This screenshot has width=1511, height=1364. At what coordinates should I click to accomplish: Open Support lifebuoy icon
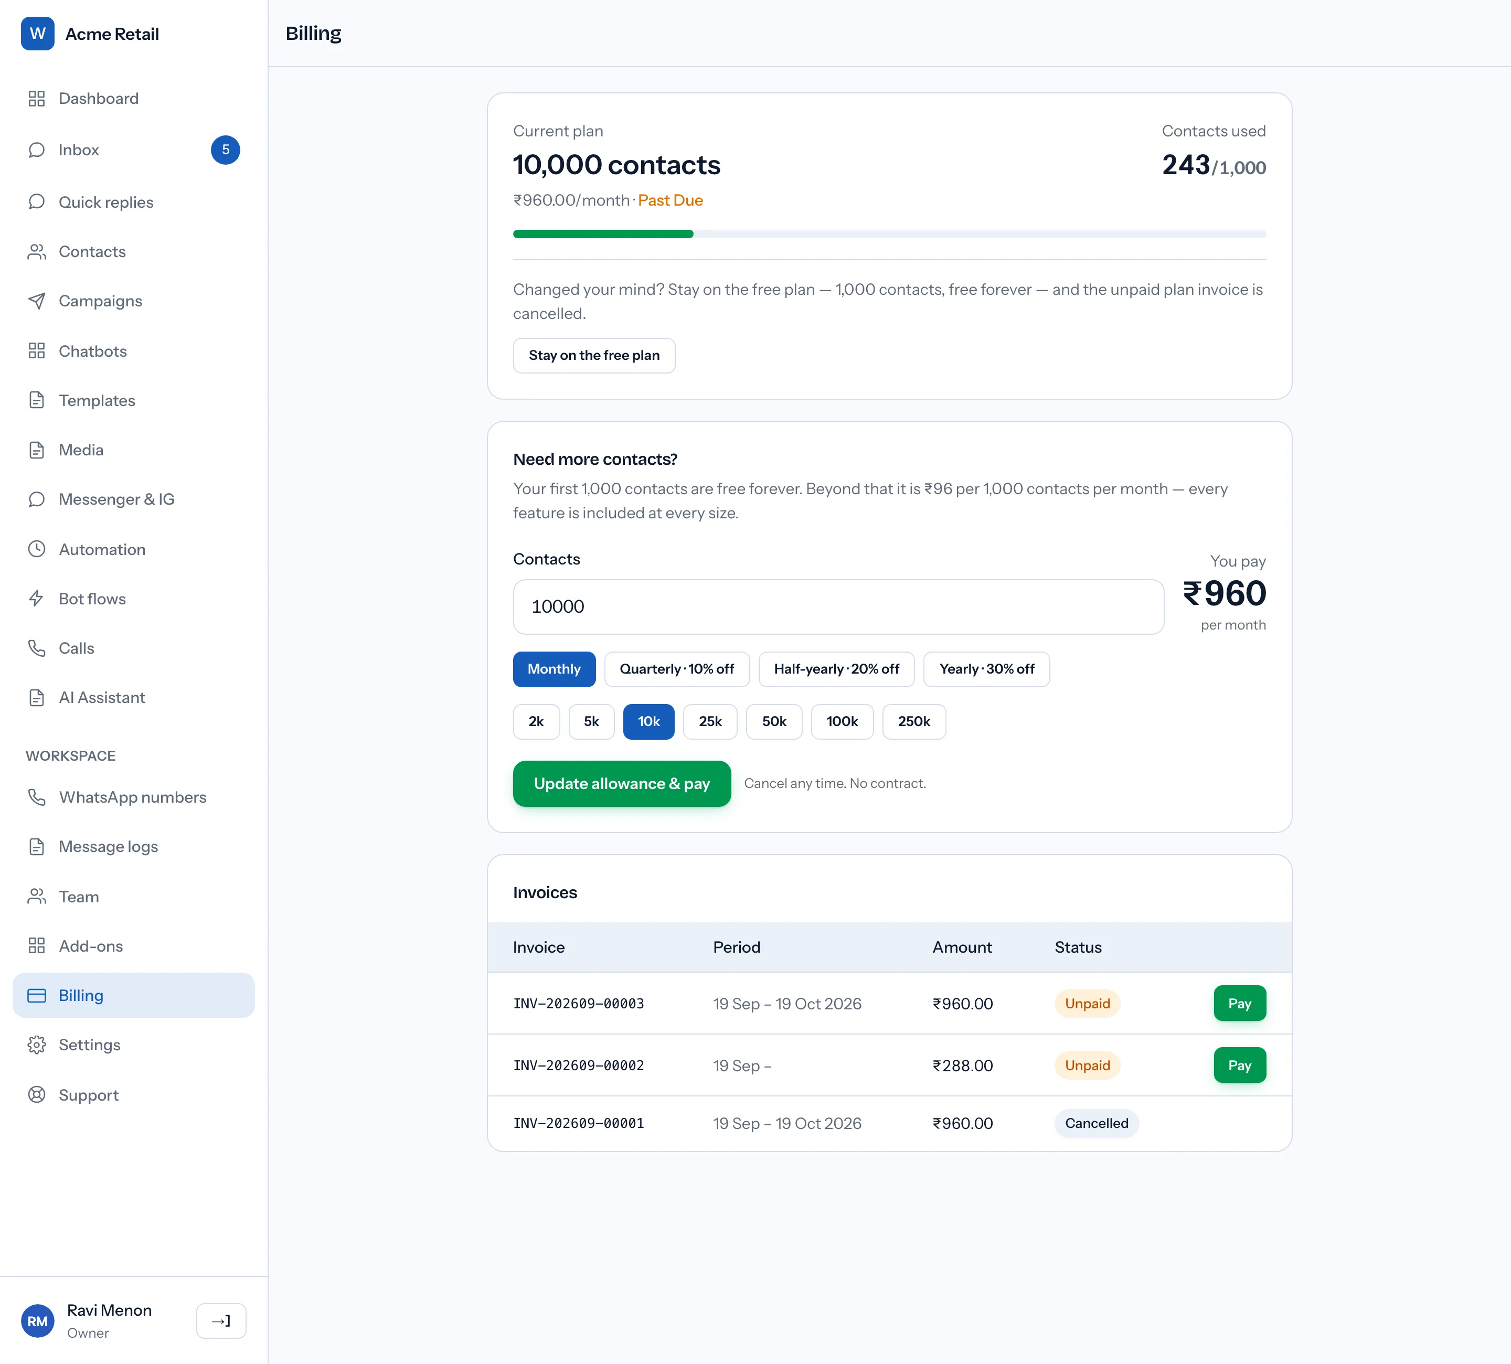tap(37, 1095)
